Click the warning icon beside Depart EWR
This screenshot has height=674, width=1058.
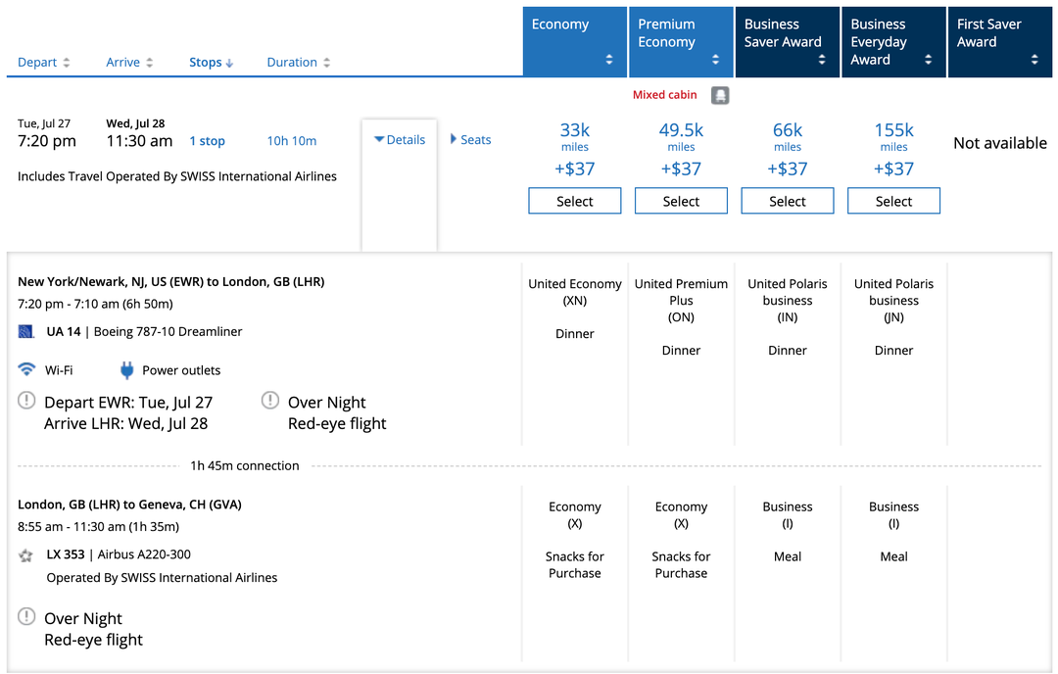coord(24,400)
